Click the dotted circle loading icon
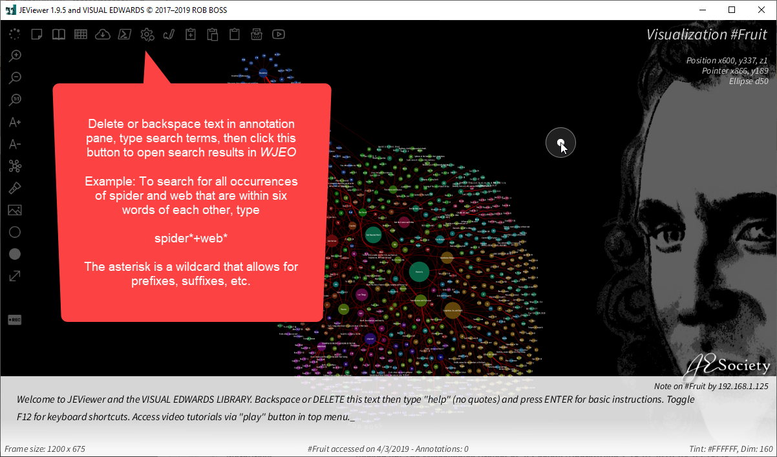 (15, 34)
